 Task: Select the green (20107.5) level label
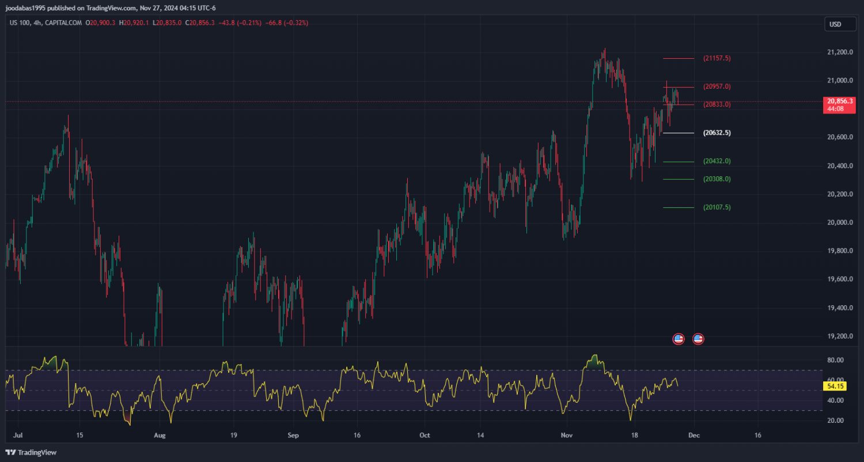click(x=717, y=207)
